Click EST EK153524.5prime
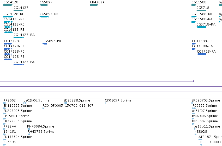 (x=4, y=139)
